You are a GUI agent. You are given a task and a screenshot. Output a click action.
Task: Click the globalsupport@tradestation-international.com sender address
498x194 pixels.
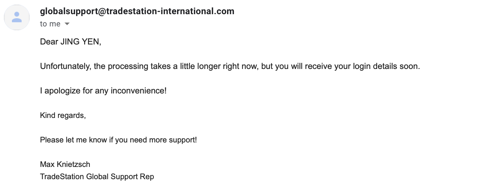137,12
